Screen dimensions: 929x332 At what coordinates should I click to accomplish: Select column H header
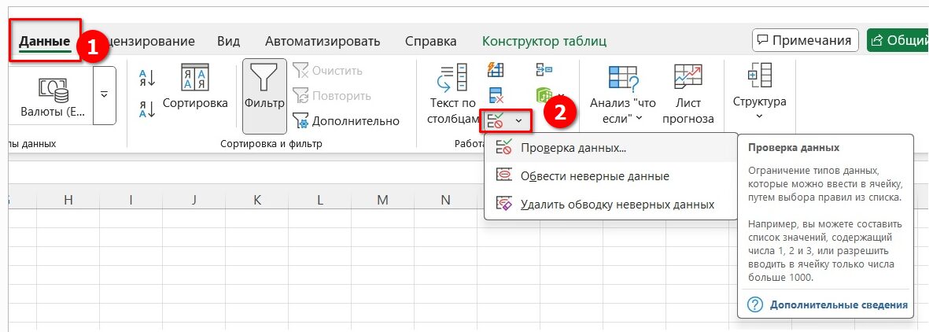[x=68, y=200]
